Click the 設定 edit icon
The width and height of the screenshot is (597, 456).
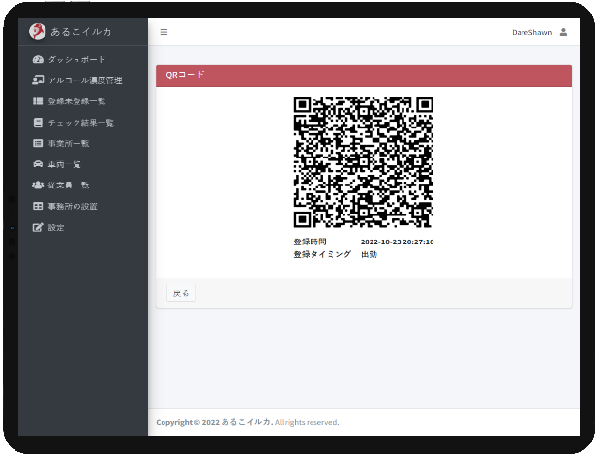(38, 227)
